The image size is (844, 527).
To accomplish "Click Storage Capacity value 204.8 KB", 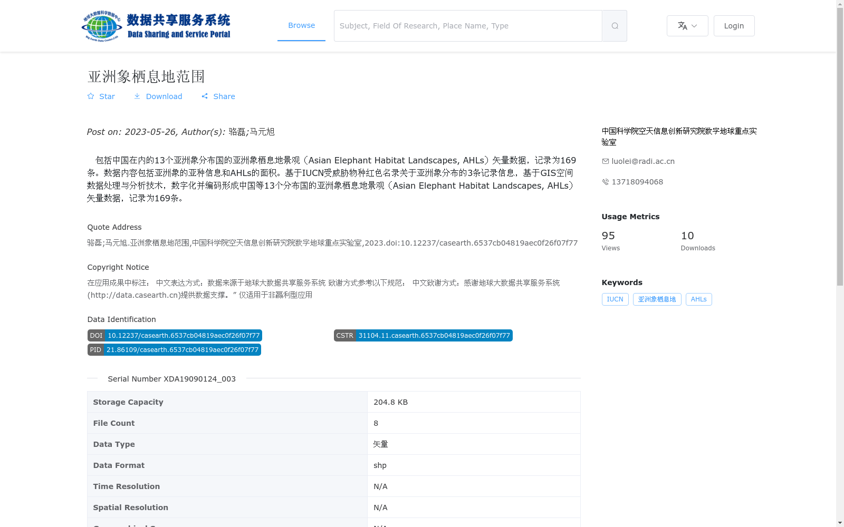I will (x=391, y=402).
